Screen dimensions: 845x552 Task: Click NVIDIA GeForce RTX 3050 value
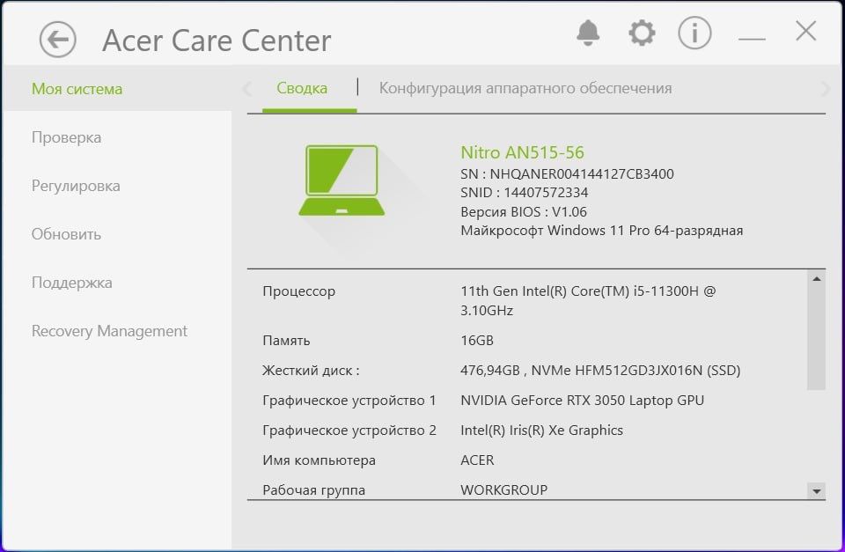pyautogui.click(x=582, y=401)
